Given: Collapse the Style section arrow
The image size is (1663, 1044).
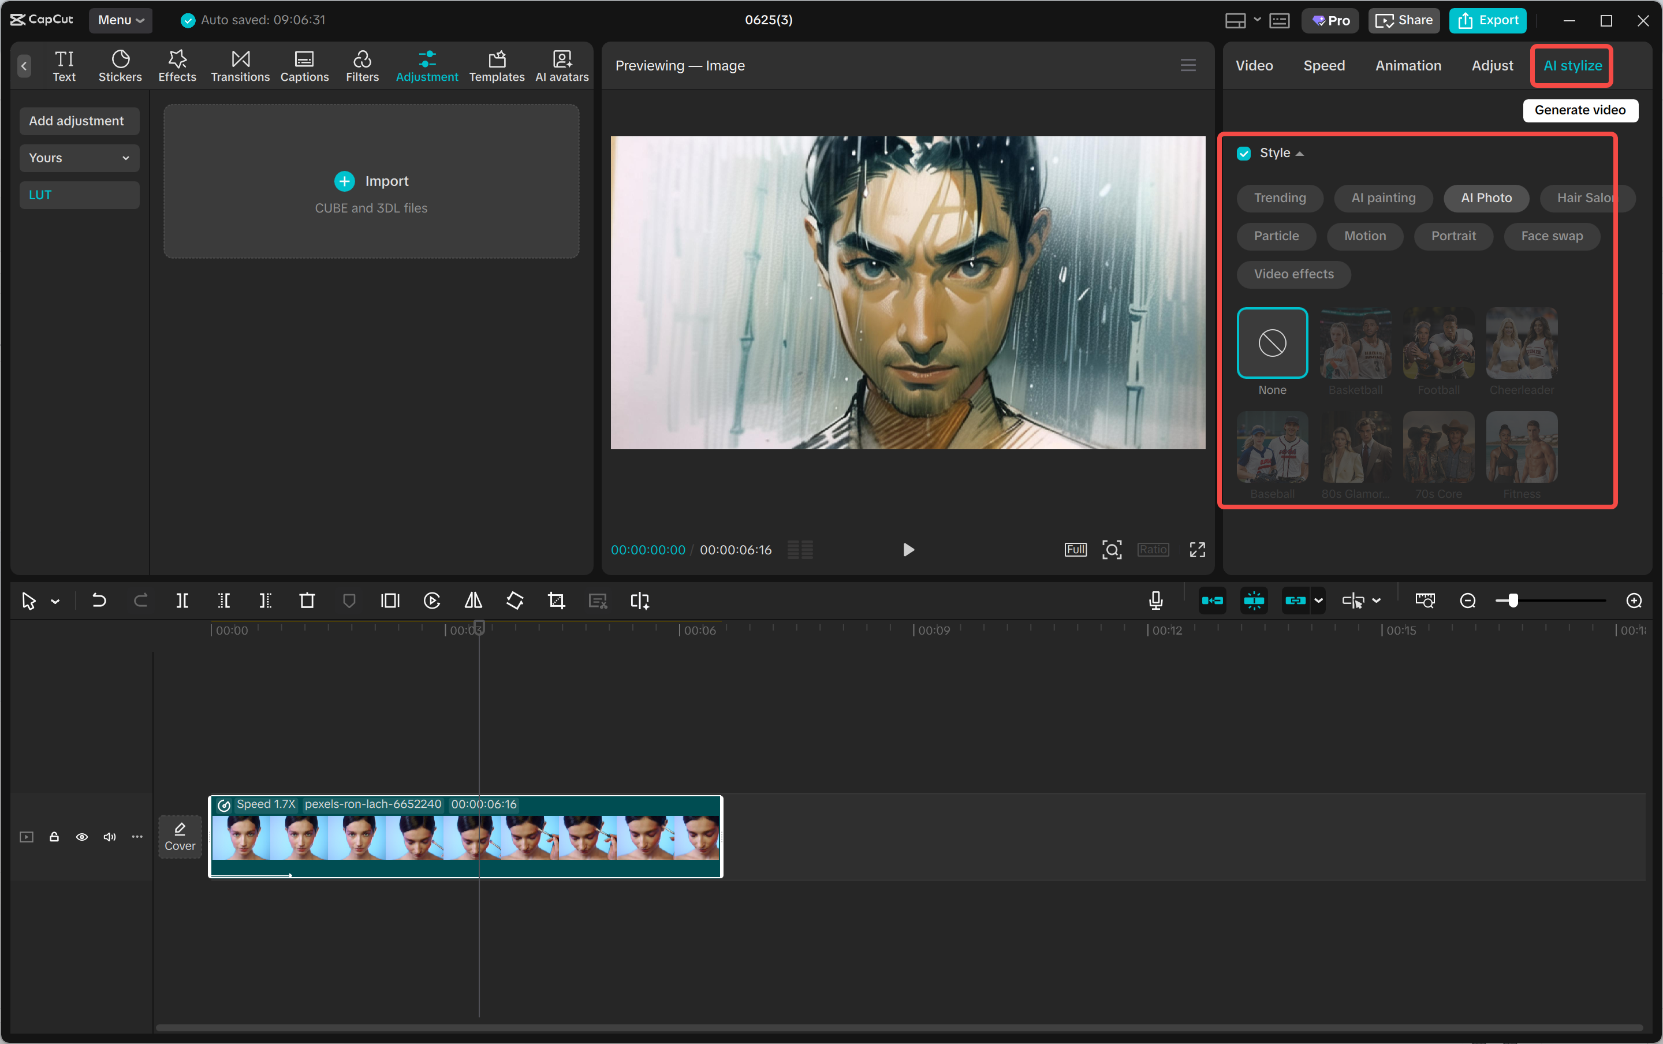Looking at the screenshot, I should [1300, 153].
